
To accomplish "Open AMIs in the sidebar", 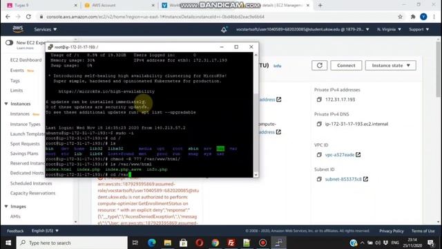I will pos(15,216).
